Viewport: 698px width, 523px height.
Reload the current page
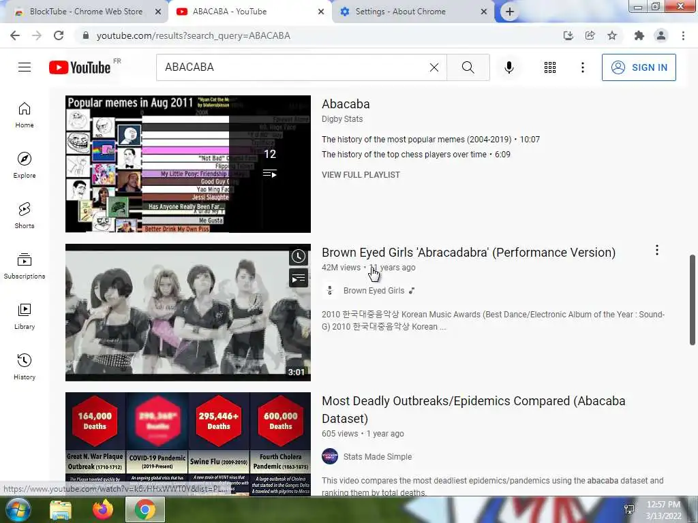(x=59, y=35)
